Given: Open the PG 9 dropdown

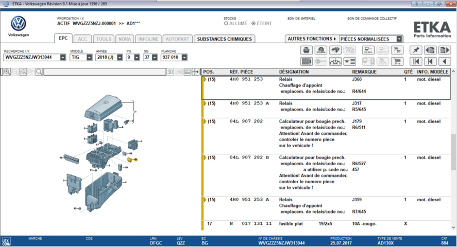Looking at the screenshot, I should pyautogui.click(x=137, y=58).
